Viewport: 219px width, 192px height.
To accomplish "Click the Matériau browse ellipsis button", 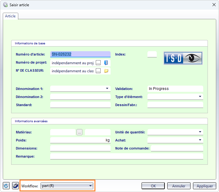I will 80,132.
